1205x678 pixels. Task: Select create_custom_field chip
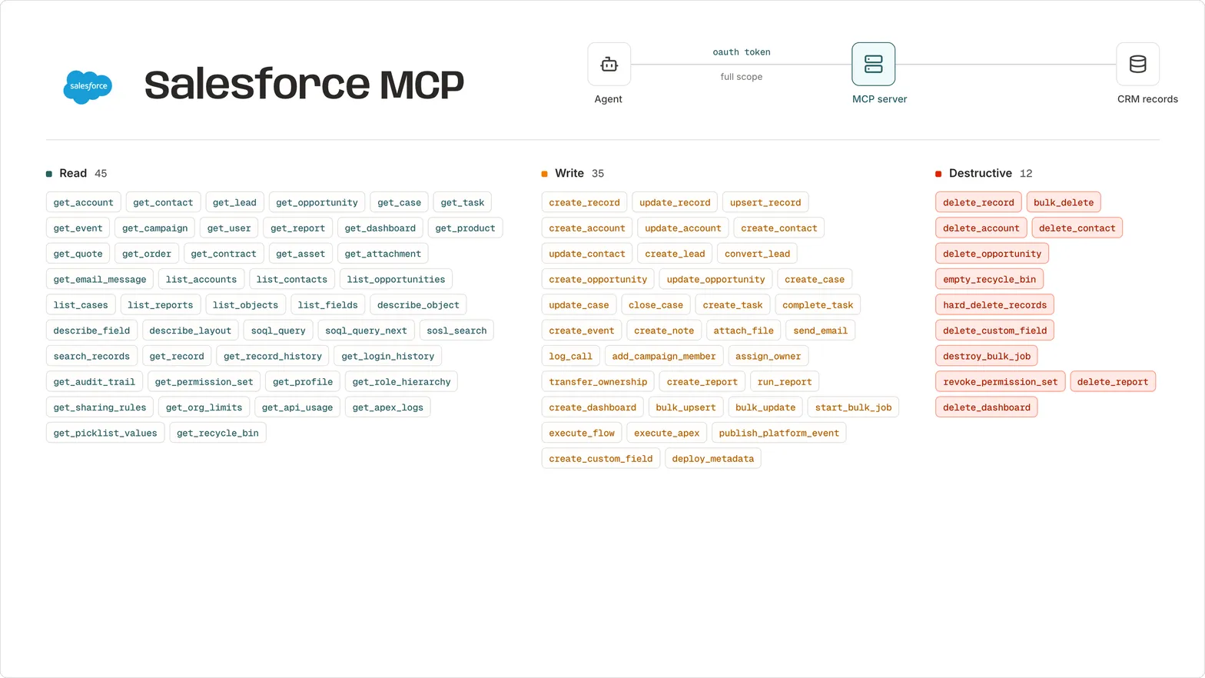pos(601,459)
